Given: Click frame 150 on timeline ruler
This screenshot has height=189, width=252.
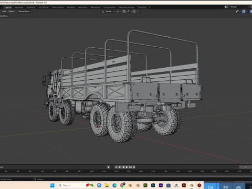Looking at the screenshot, I should 153,171.
